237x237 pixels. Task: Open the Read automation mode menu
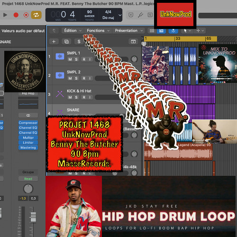click(x=28, y=179)
